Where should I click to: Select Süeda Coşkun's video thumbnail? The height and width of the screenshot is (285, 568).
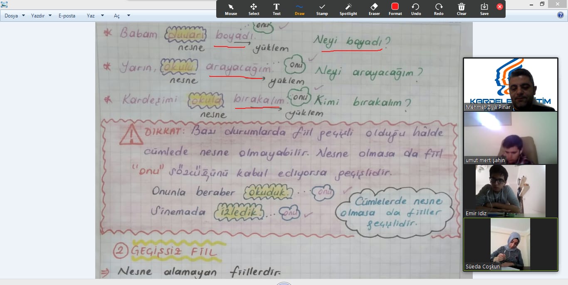point(511,244)
